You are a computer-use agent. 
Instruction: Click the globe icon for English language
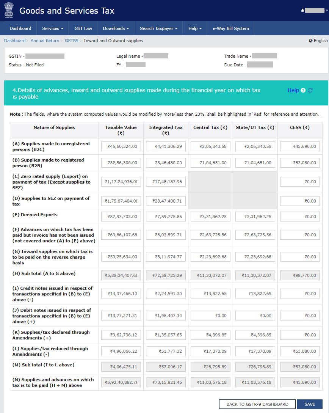coord(310,41)
